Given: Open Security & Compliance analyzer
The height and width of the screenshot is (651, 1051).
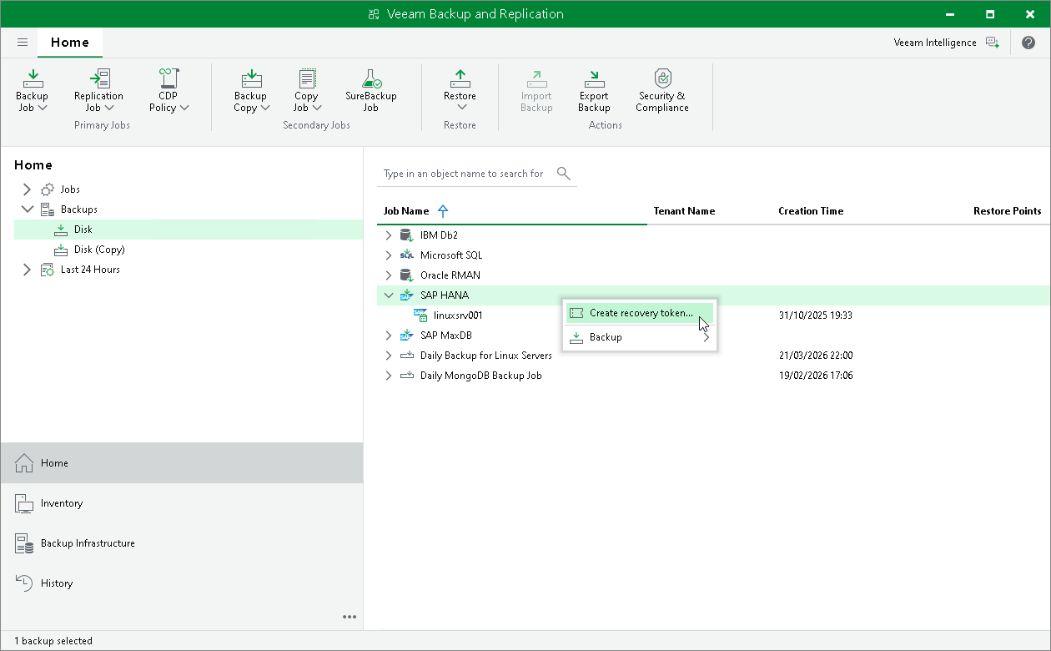Looking at the screenshot, I should (662, 90).
